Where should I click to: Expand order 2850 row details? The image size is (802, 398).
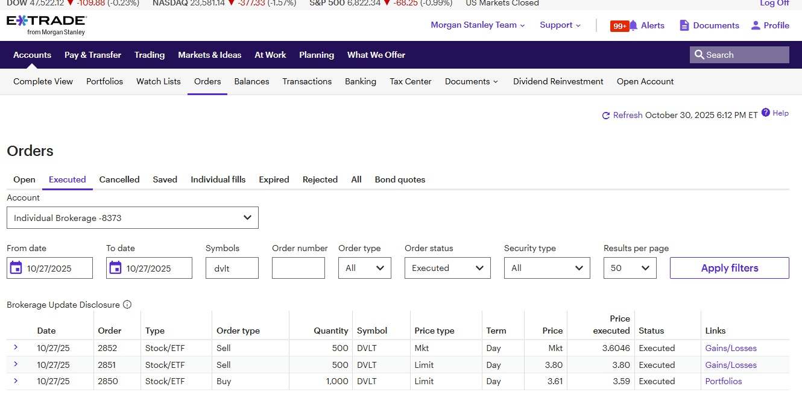16,381
